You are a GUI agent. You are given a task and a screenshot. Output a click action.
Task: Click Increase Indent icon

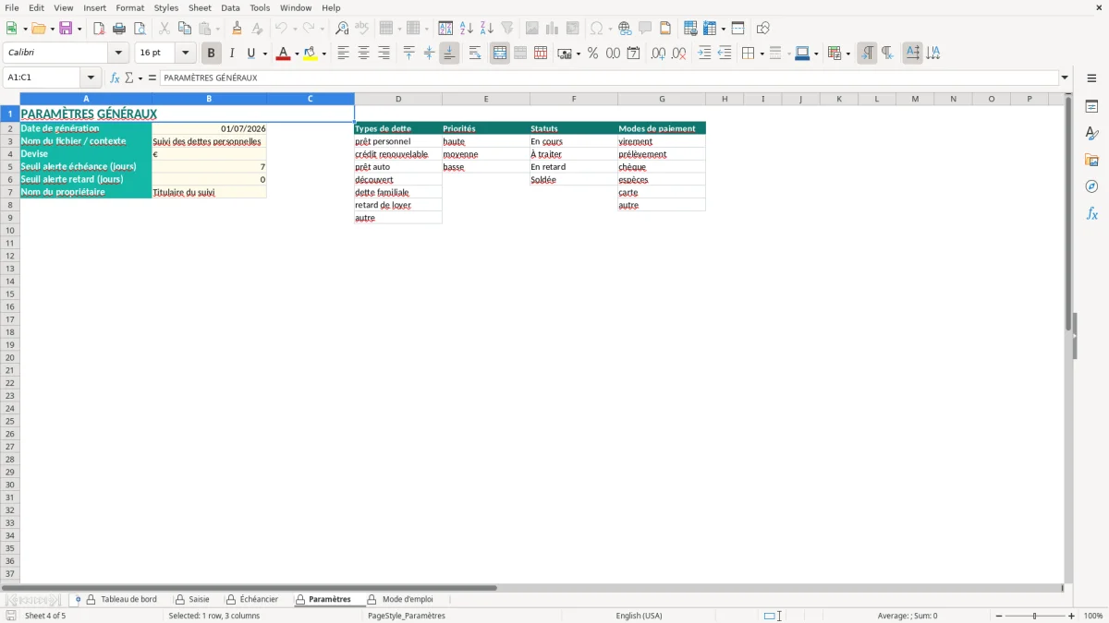(704, 54)
